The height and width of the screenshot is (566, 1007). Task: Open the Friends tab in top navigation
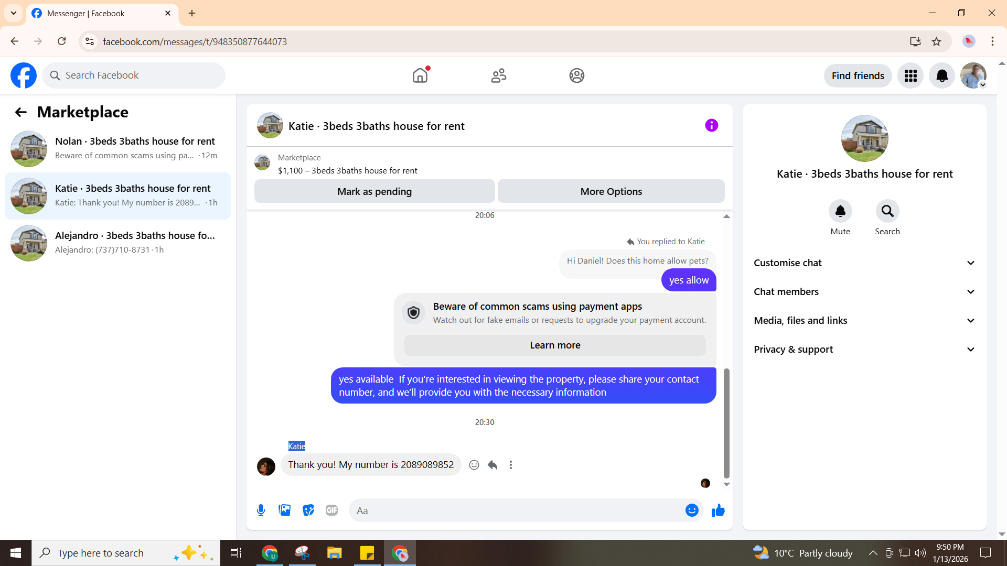[x=498, y=75]
